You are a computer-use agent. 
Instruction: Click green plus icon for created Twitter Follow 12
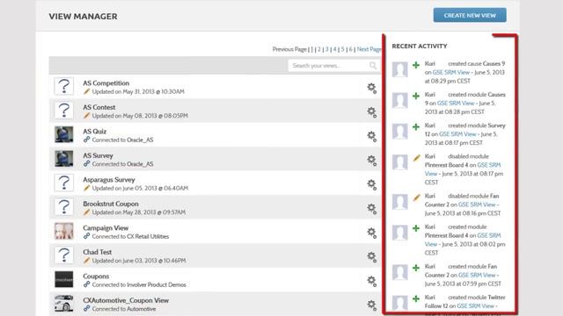(416, 298)
